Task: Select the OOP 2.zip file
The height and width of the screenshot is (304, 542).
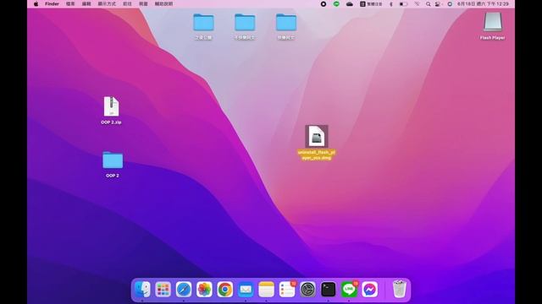Action: click(x=111, y=106)
